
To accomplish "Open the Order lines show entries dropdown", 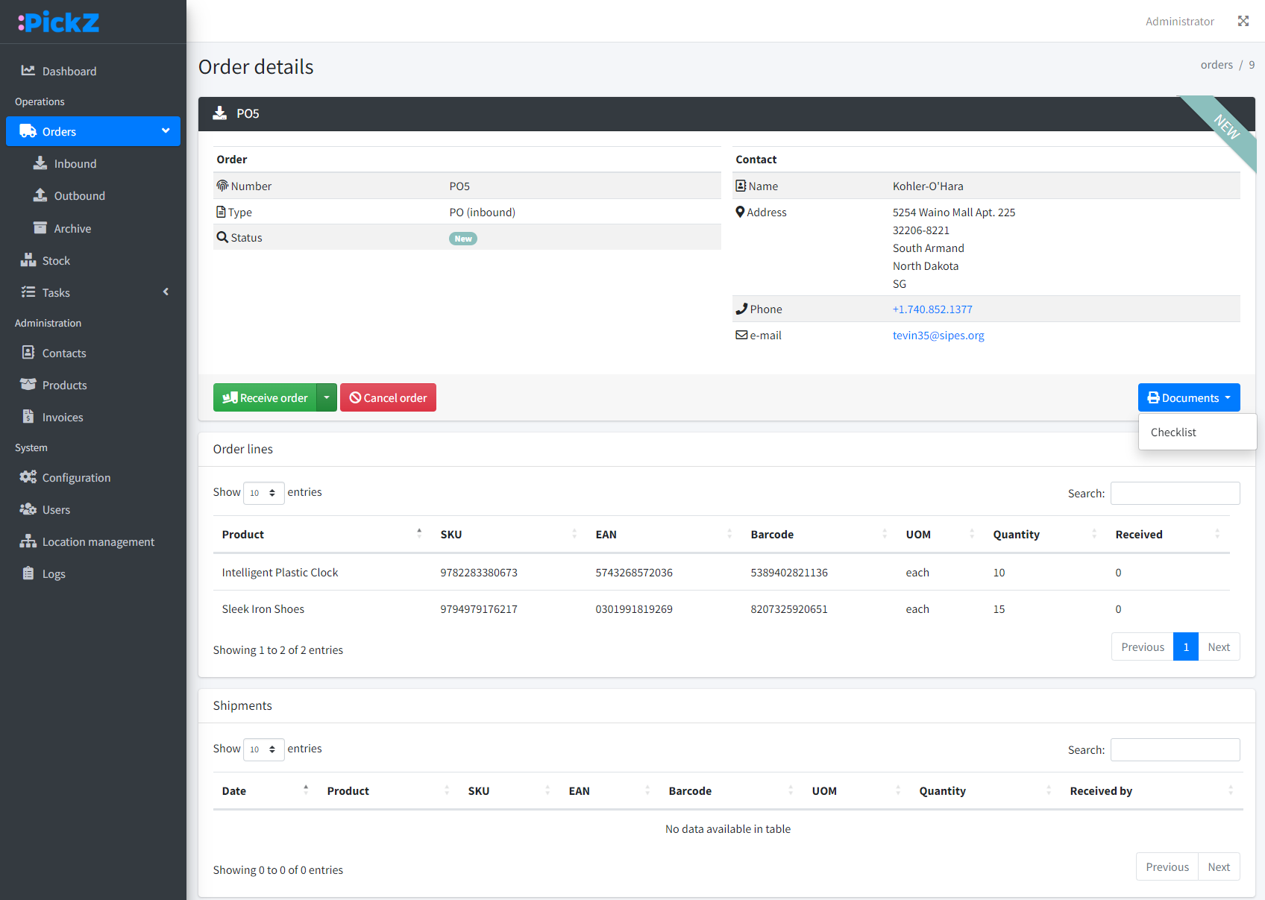I will tap(263, 493).
